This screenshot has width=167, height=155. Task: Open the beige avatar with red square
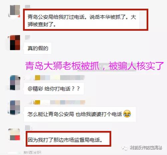[15, 134]
